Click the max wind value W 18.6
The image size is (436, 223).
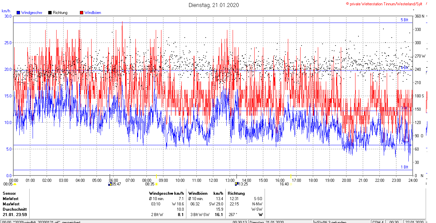point(178,204)
